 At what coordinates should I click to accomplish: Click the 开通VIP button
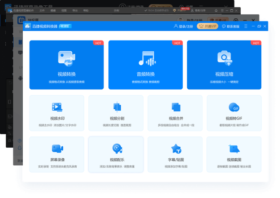pyautogui.click(x=207, y=26)
